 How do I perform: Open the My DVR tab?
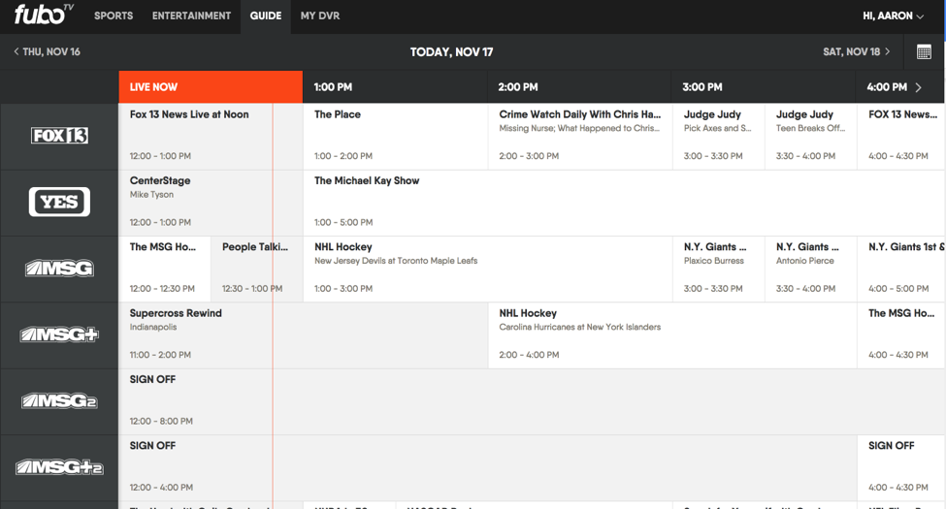pyautogui.click(x=320, y=16)
